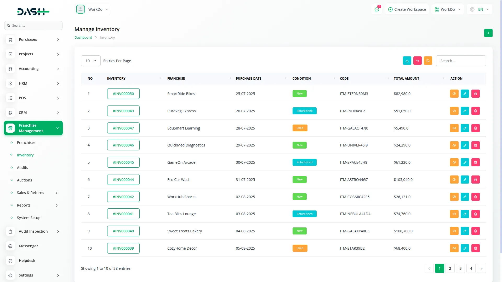Edit the CozyHome Décor inventory row

(465, 248)
